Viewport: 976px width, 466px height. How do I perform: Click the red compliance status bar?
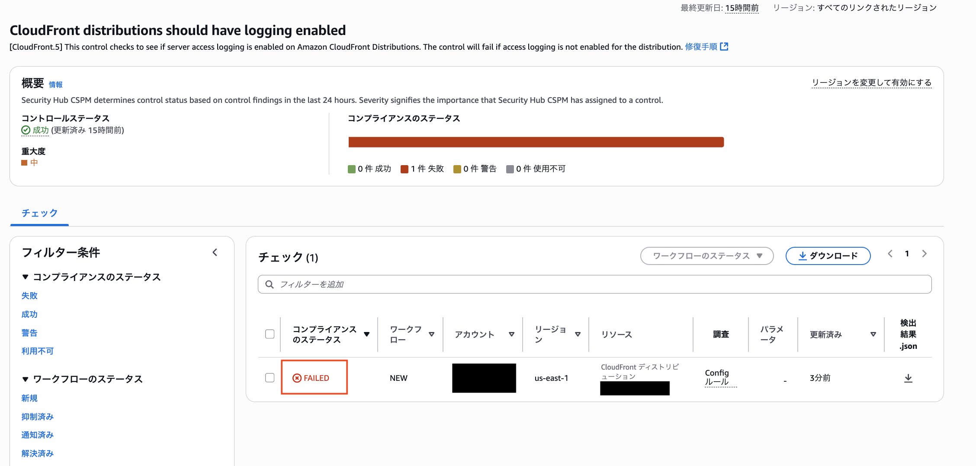536,142
